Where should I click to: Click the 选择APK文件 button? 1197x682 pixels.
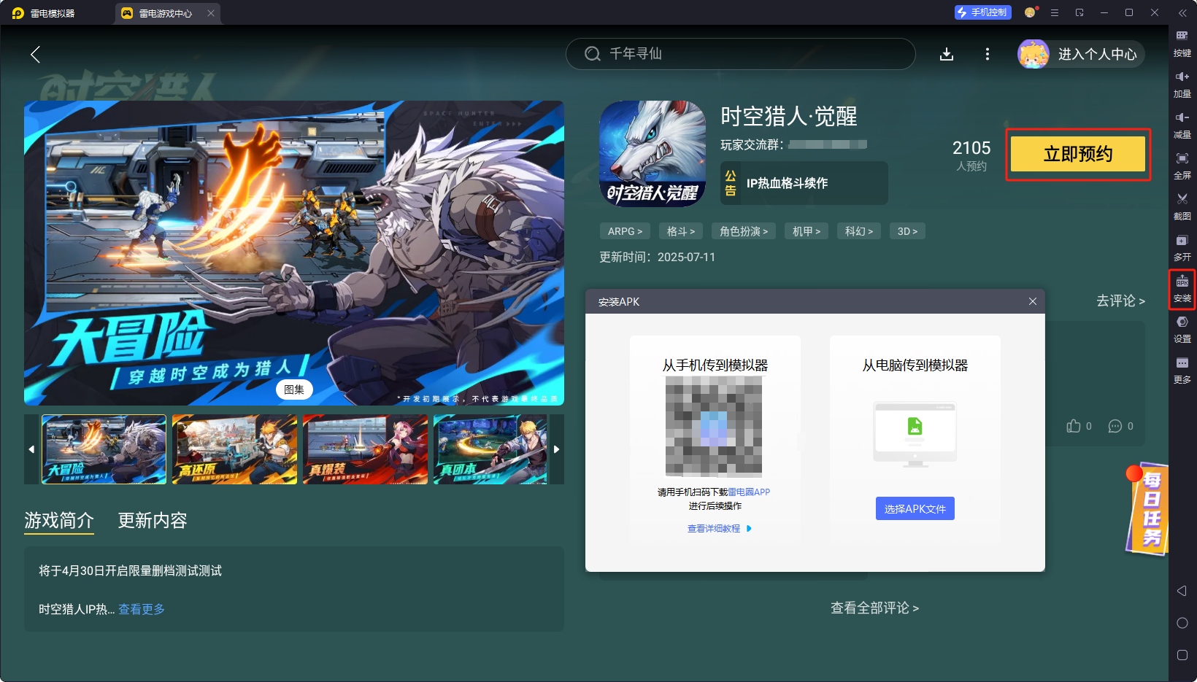click(x=915, y=508)
